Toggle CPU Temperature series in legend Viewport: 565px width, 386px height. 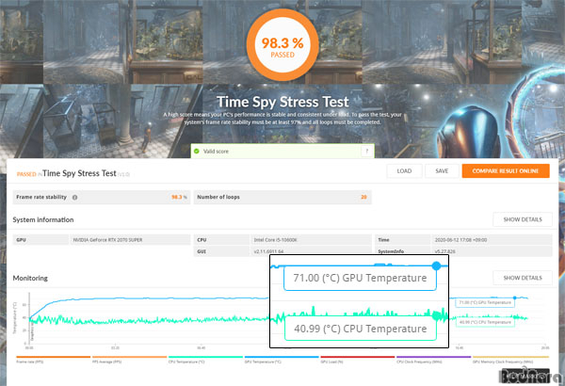pyautogui.click(x=205, y=360)
